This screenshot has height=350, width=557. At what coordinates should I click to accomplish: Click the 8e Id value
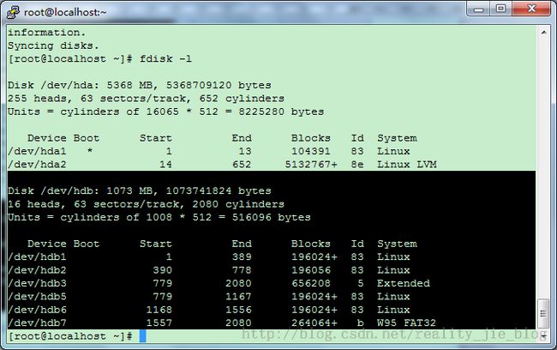click(357, 165)
